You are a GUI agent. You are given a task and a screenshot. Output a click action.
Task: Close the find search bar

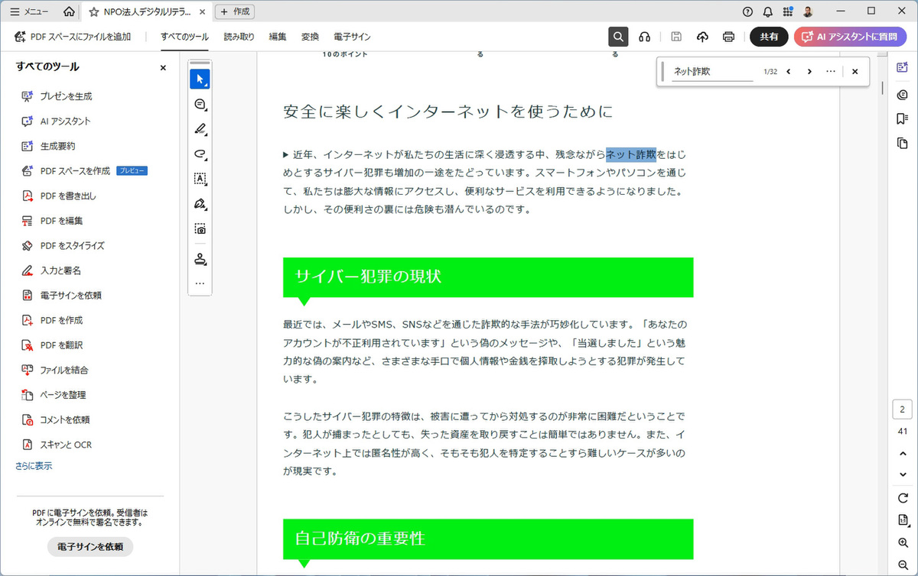(855, 72)
